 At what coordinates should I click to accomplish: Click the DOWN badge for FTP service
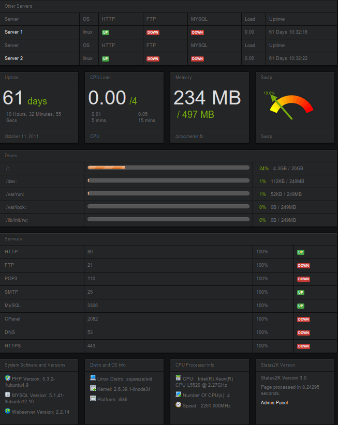303,266
